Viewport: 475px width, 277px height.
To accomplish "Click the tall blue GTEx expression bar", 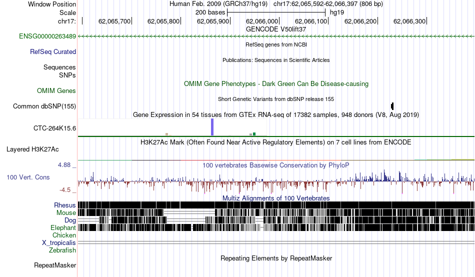I will tap(212, 127).
